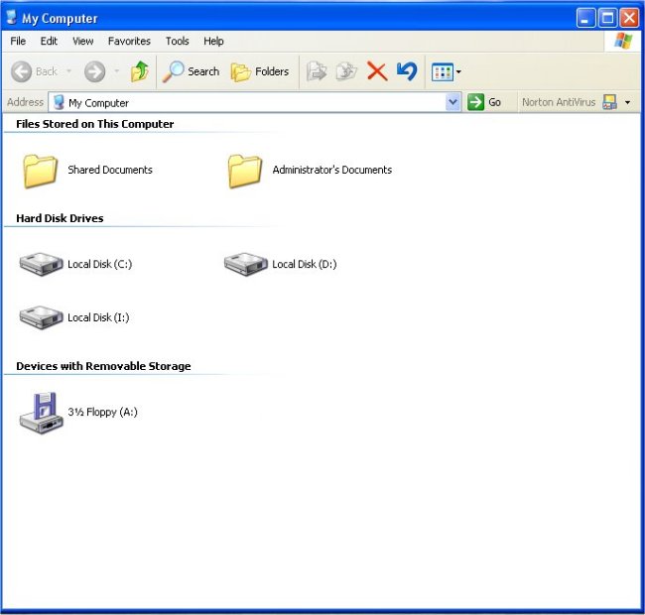Image resolution: width=645 pixels, height=615 pixels.
Task: Expand the Back history dropdown arrow
Action: pos(69,71)
